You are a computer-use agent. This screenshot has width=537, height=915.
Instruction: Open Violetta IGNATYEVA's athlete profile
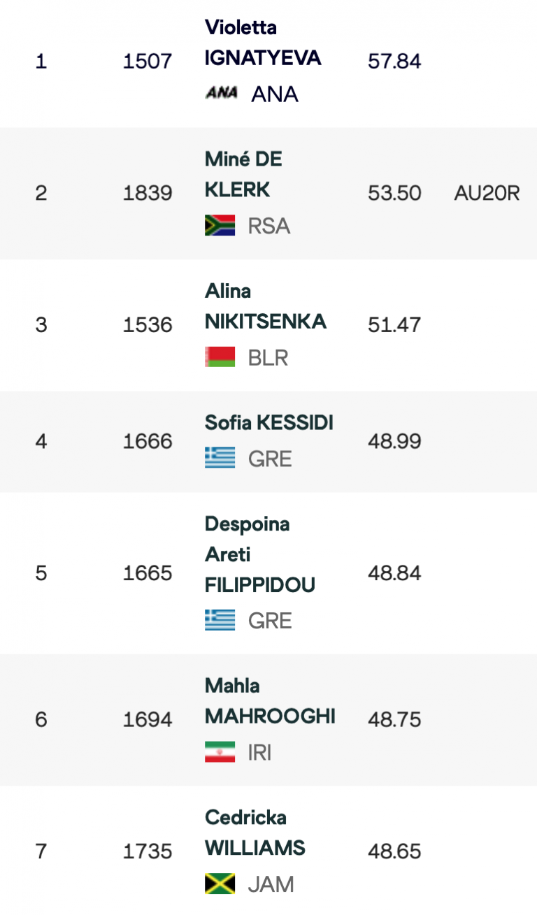[262, 43]
